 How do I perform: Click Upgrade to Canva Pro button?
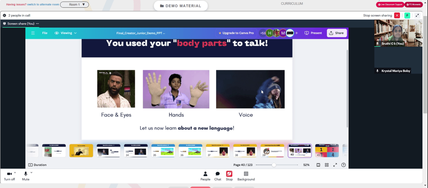point(236,33)
